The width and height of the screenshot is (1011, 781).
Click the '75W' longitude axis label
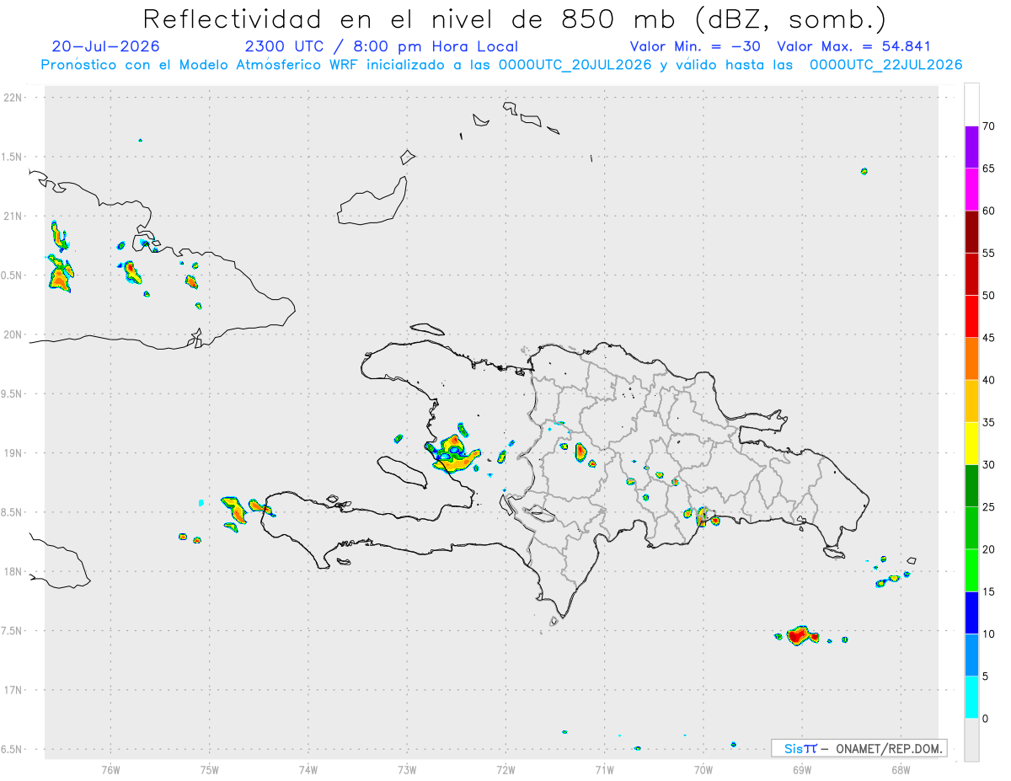click(210, 769)
